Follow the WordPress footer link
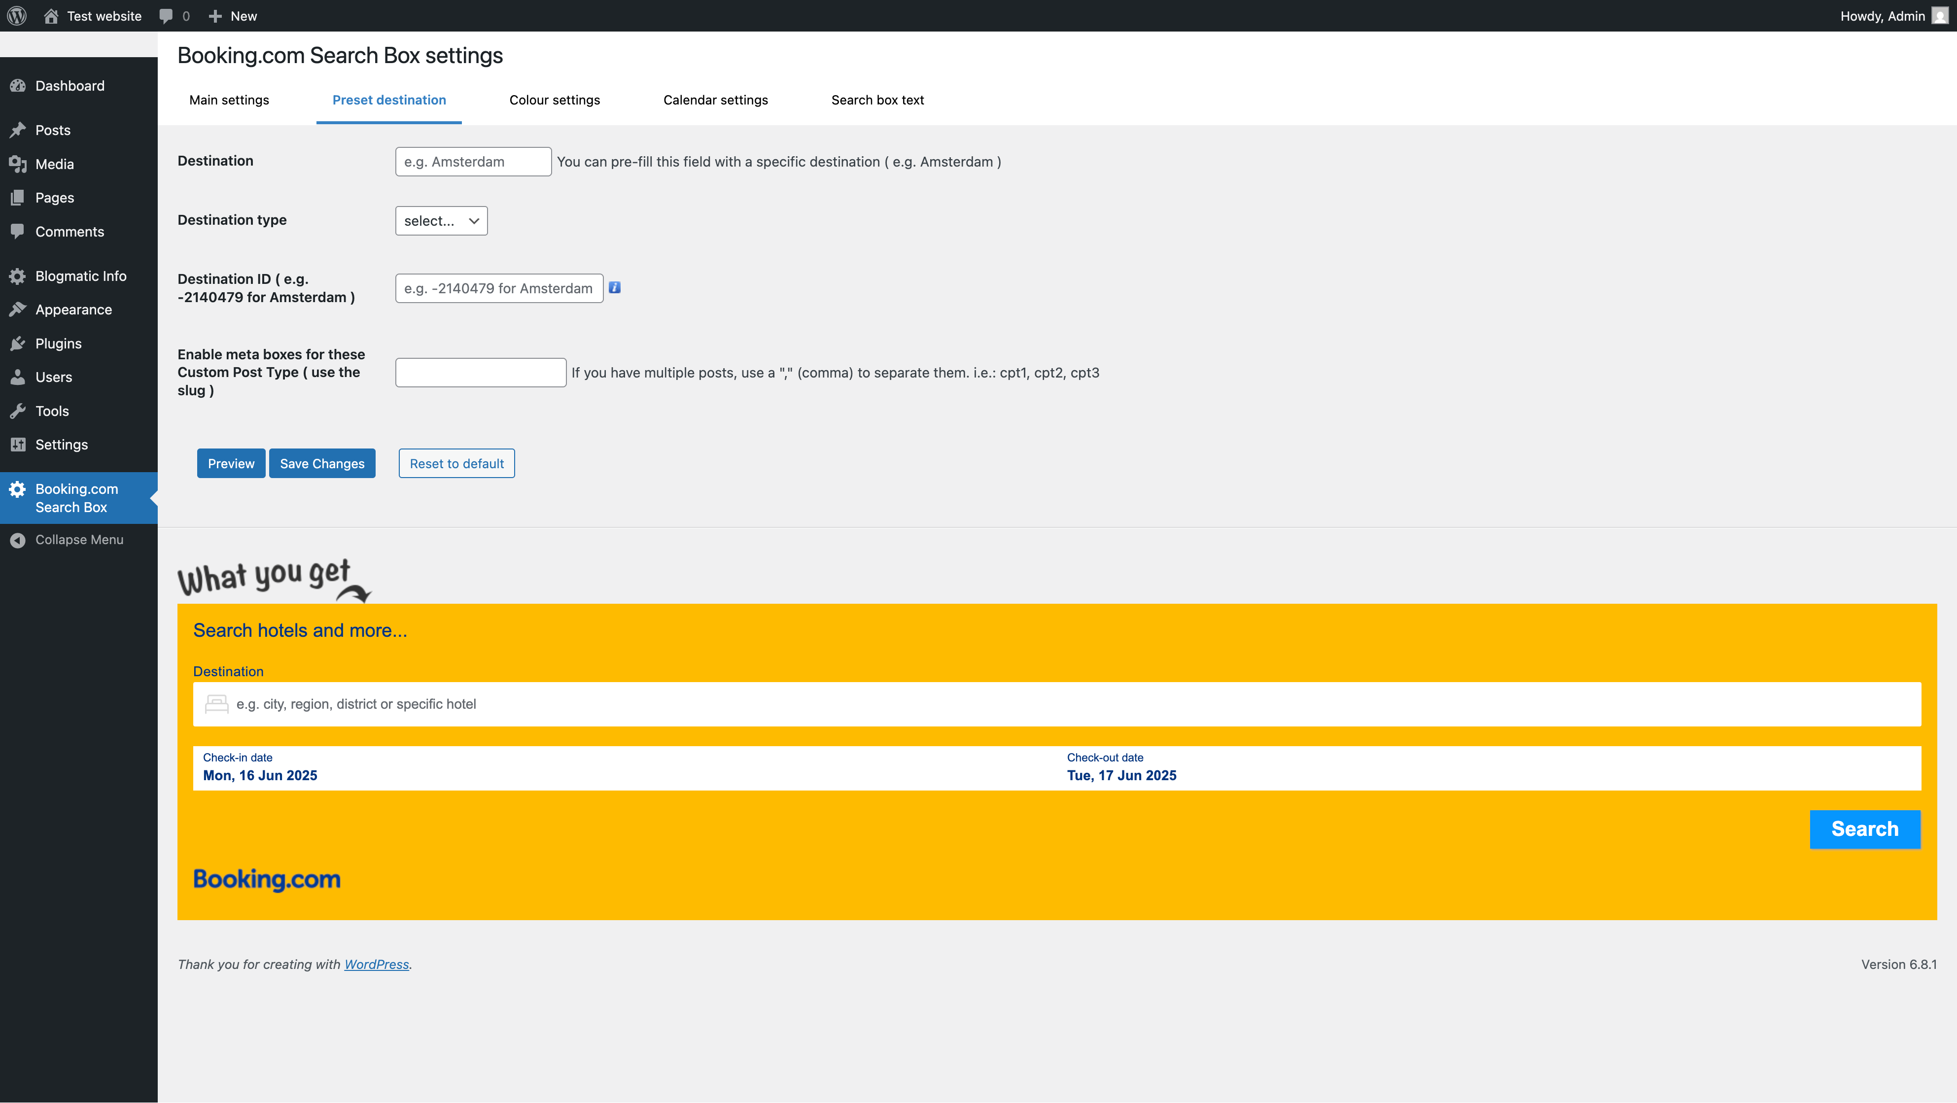 point(377,964)
